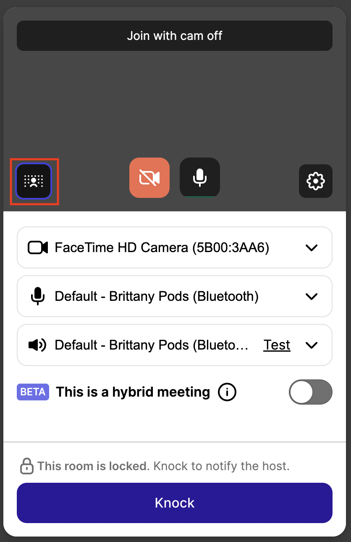Viewport: 351px width, 542px height.
Task: Click the padlock icon beside room locked message
Action: click(26, 466)
